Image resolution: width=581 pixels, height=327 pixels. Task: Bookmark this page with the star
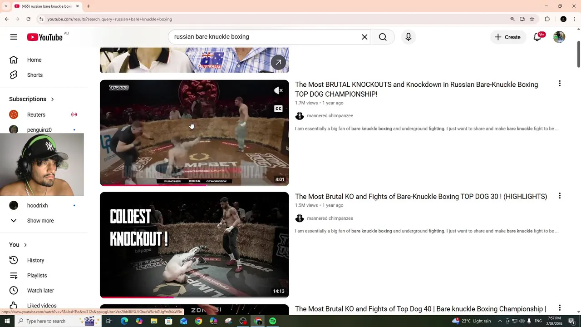click(532, 19)
